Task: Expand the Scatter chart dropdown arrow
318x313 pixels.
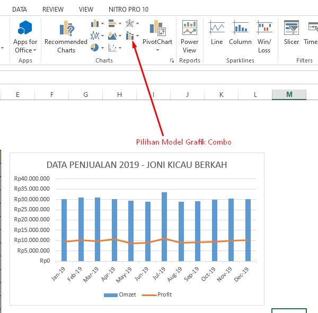Action: 120,48
